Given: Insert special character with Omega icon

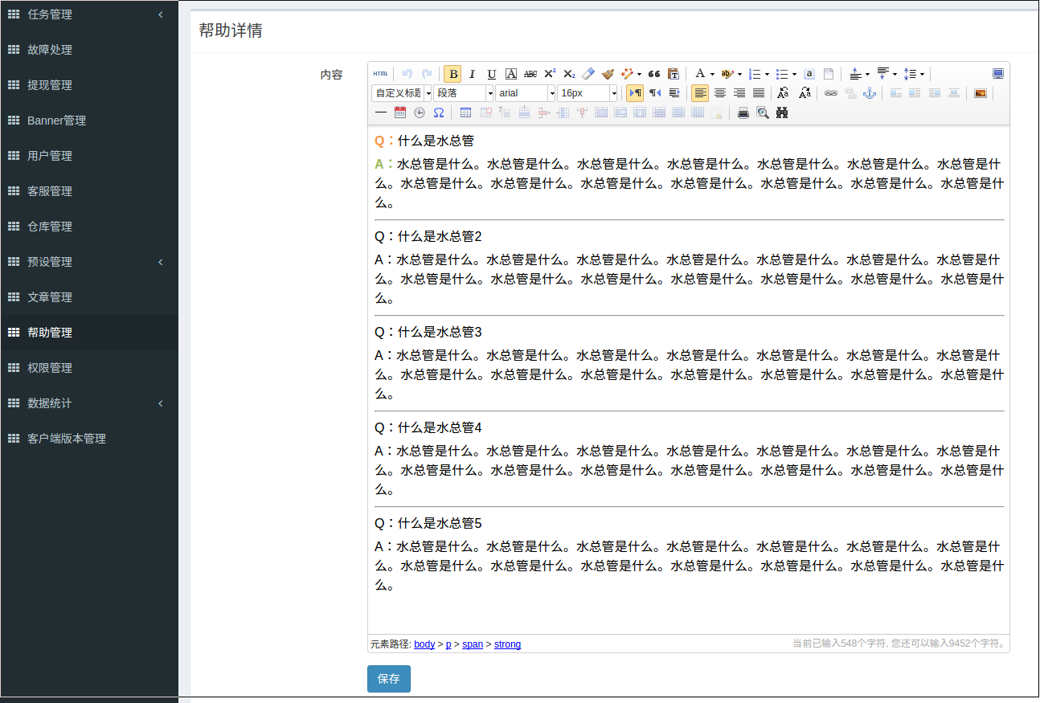Looking at the screenshot, I should point(439,112).
